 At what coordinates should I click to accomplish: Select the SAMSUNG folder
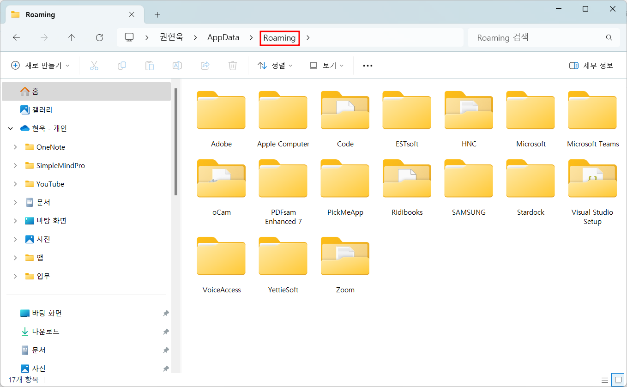(x=469, y=188)
